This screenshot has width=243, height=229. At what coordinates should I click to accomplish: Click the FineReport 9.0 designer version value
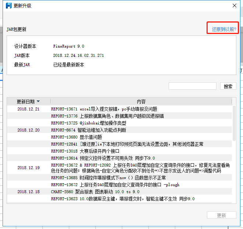(68, 46)
